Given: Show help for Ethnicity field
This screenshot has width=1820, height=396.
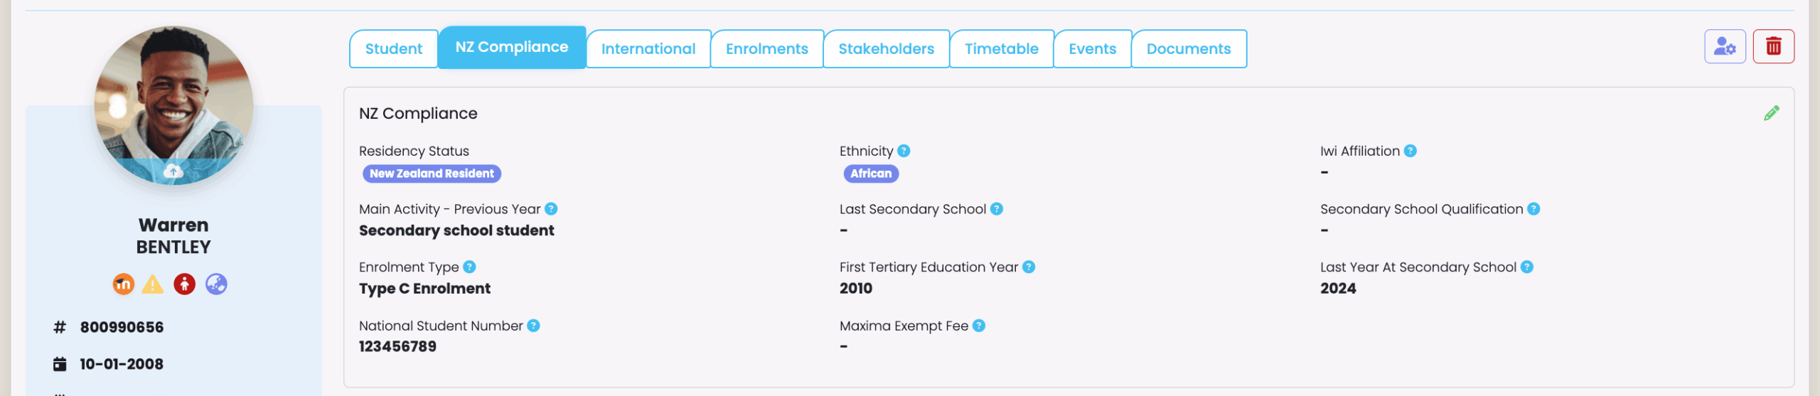Looking at the screenshot, I should point(904,151).
